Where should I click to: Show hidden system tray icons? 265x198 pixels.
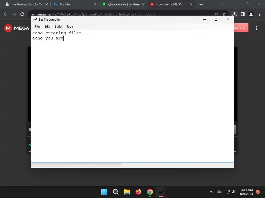(211, 192)
